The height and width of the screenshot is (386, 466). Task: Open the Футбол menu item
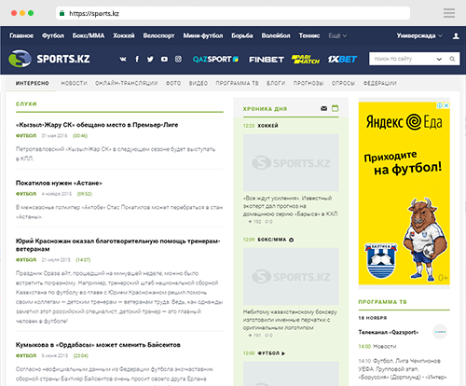coord(53,35)
